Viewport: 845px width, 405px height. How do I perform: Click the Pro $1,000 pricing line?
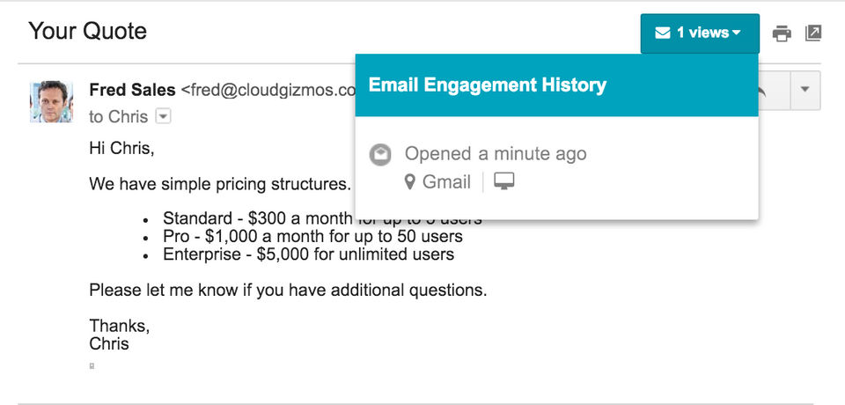click(x=312, y=237)
